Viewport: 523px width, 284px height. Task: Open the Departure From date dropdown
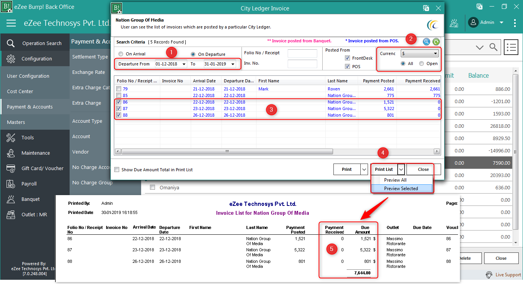(184, 64)
